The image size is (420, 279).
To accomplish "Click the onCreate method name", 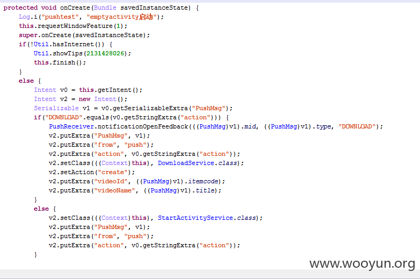I will [x=75, y=8].
